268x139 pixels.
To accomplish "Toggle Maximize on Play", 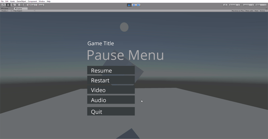I will coord(238,11).
